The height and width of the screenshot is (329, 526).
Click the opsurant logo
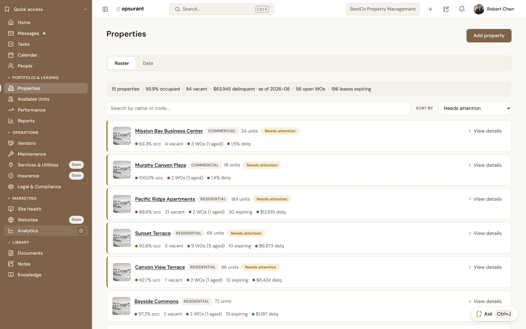pos(130,9)
